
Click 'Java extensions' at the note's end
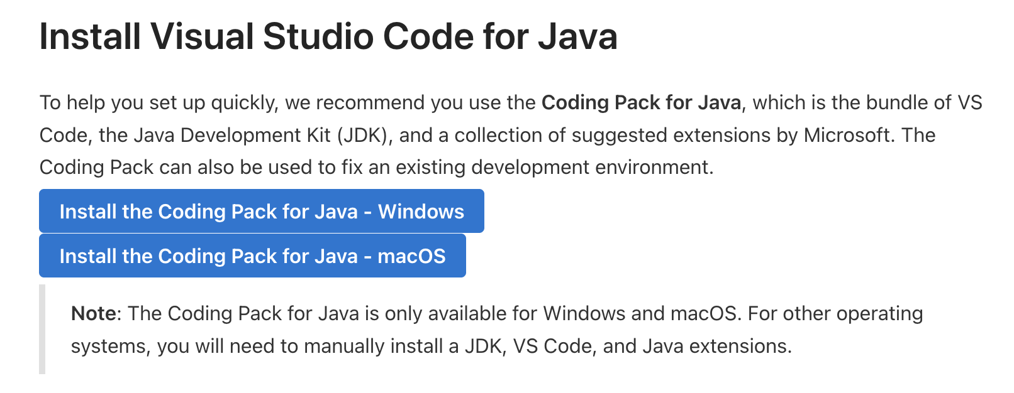click(x=716, y=346)
